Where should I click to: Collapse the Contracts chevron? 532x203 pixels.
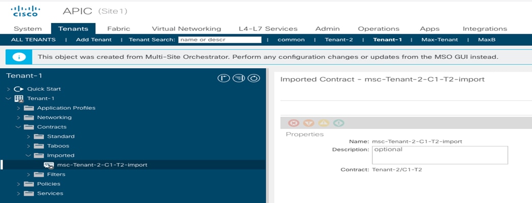click(19, 127)
